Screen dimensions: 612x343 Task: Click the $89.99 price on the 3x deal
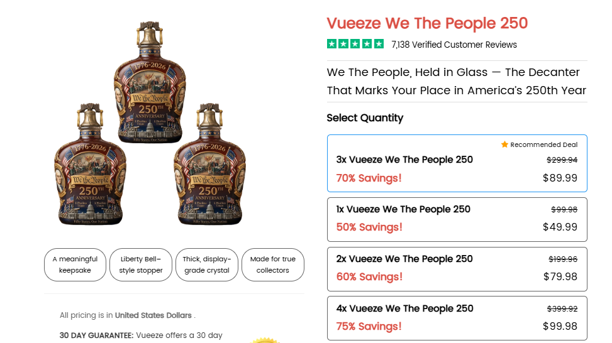560,178
